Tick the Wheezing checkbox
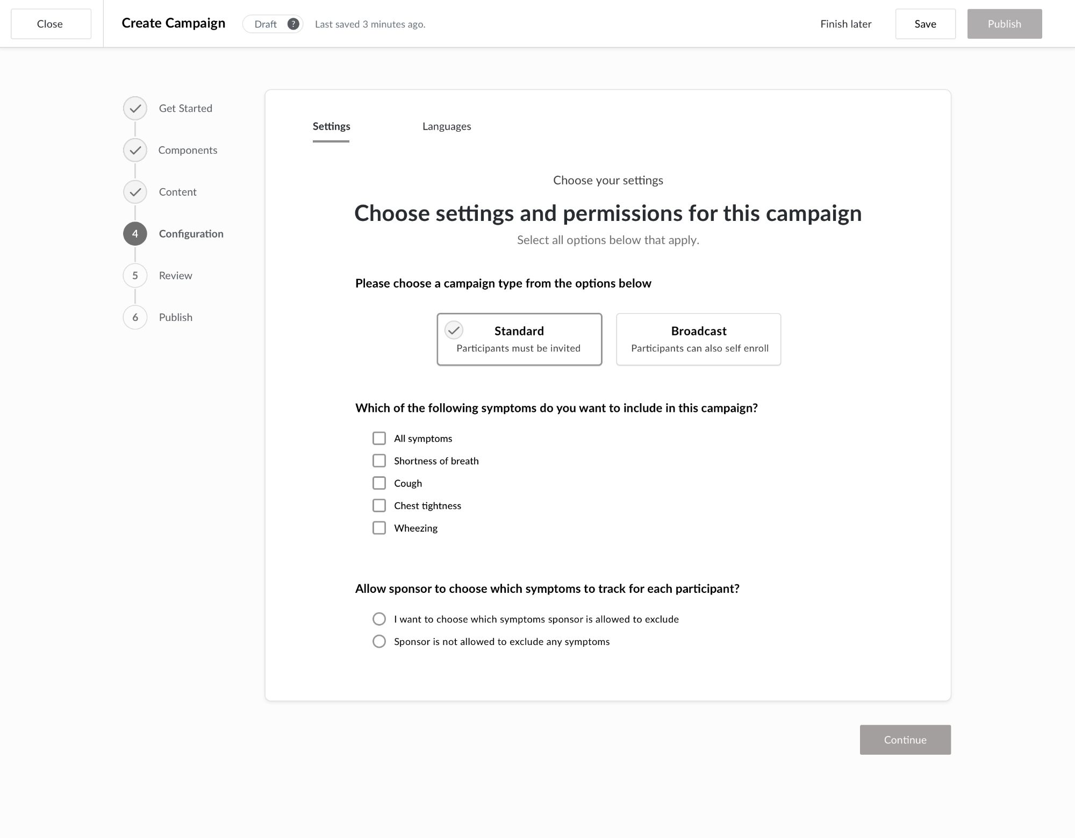The width and height of the screenshot is (1075, 838). click(x=379, y=528)
